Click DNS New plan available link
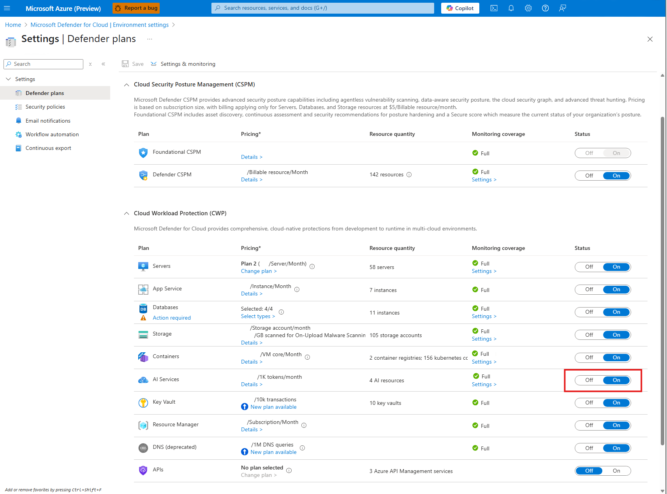Viewport: 667px width, 494px height. [x=273, y=452]
